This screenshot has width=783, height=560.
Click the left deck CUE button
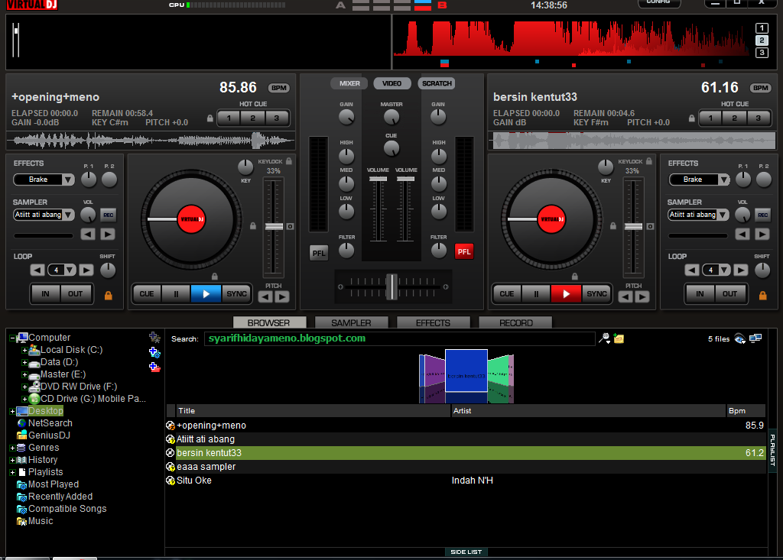click(x=147, y=294)
